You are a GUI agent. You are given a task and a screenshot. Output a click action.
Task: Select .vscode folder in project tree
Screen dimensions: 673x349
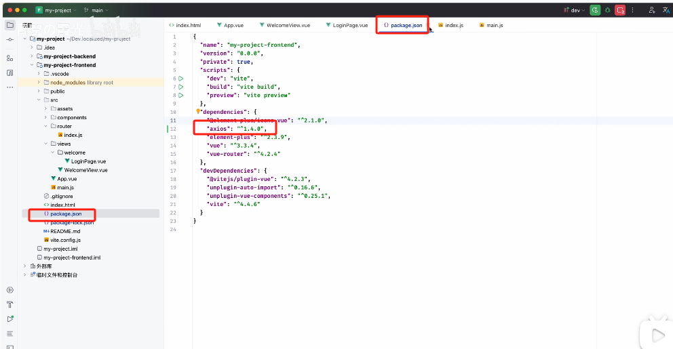pyautogui.click(x=59, y=74)
